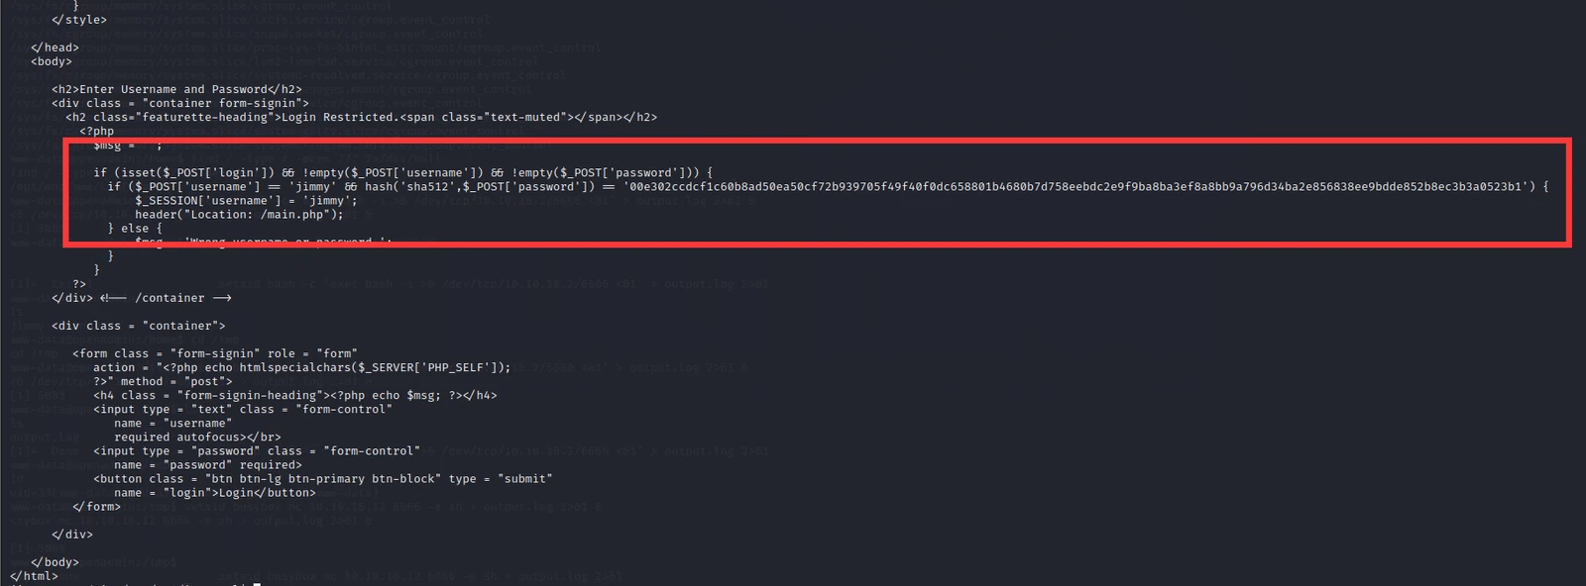Viewport: 1586px width, 586px height.
Task: Click the header Location main.php line
Action: [239, 214]
